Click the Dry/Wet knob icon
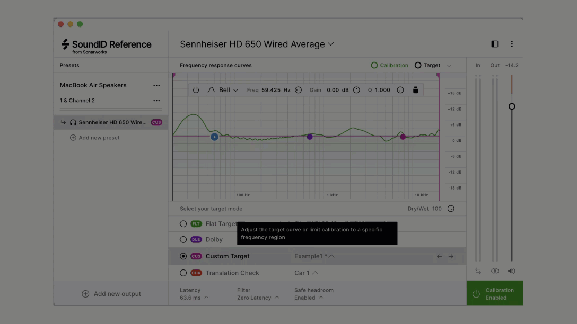577x324 pixels. [451, 209]
